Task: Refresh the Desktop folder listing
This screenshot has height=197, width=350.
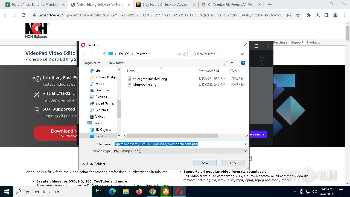Action: [185, 54]
